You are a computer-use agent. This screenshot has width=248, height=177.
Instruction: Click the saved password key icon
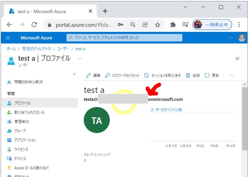tap(121, 24)
